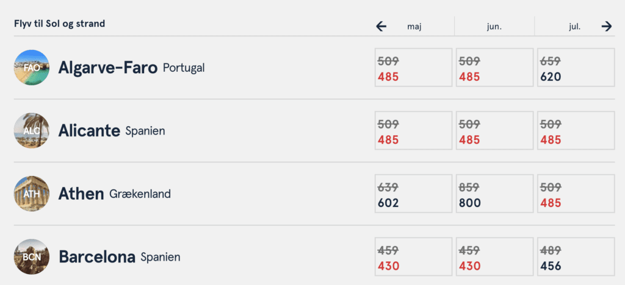Click the ALC destination thumbnail
Image resolution: width=625 pixels, height=285 pixels.
[x=32, y=130]
